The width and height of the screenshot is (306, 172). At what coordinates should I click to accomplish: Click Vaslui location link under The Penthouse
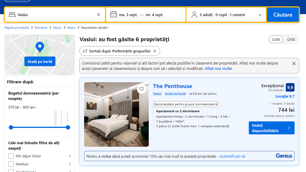coord(157,94)
